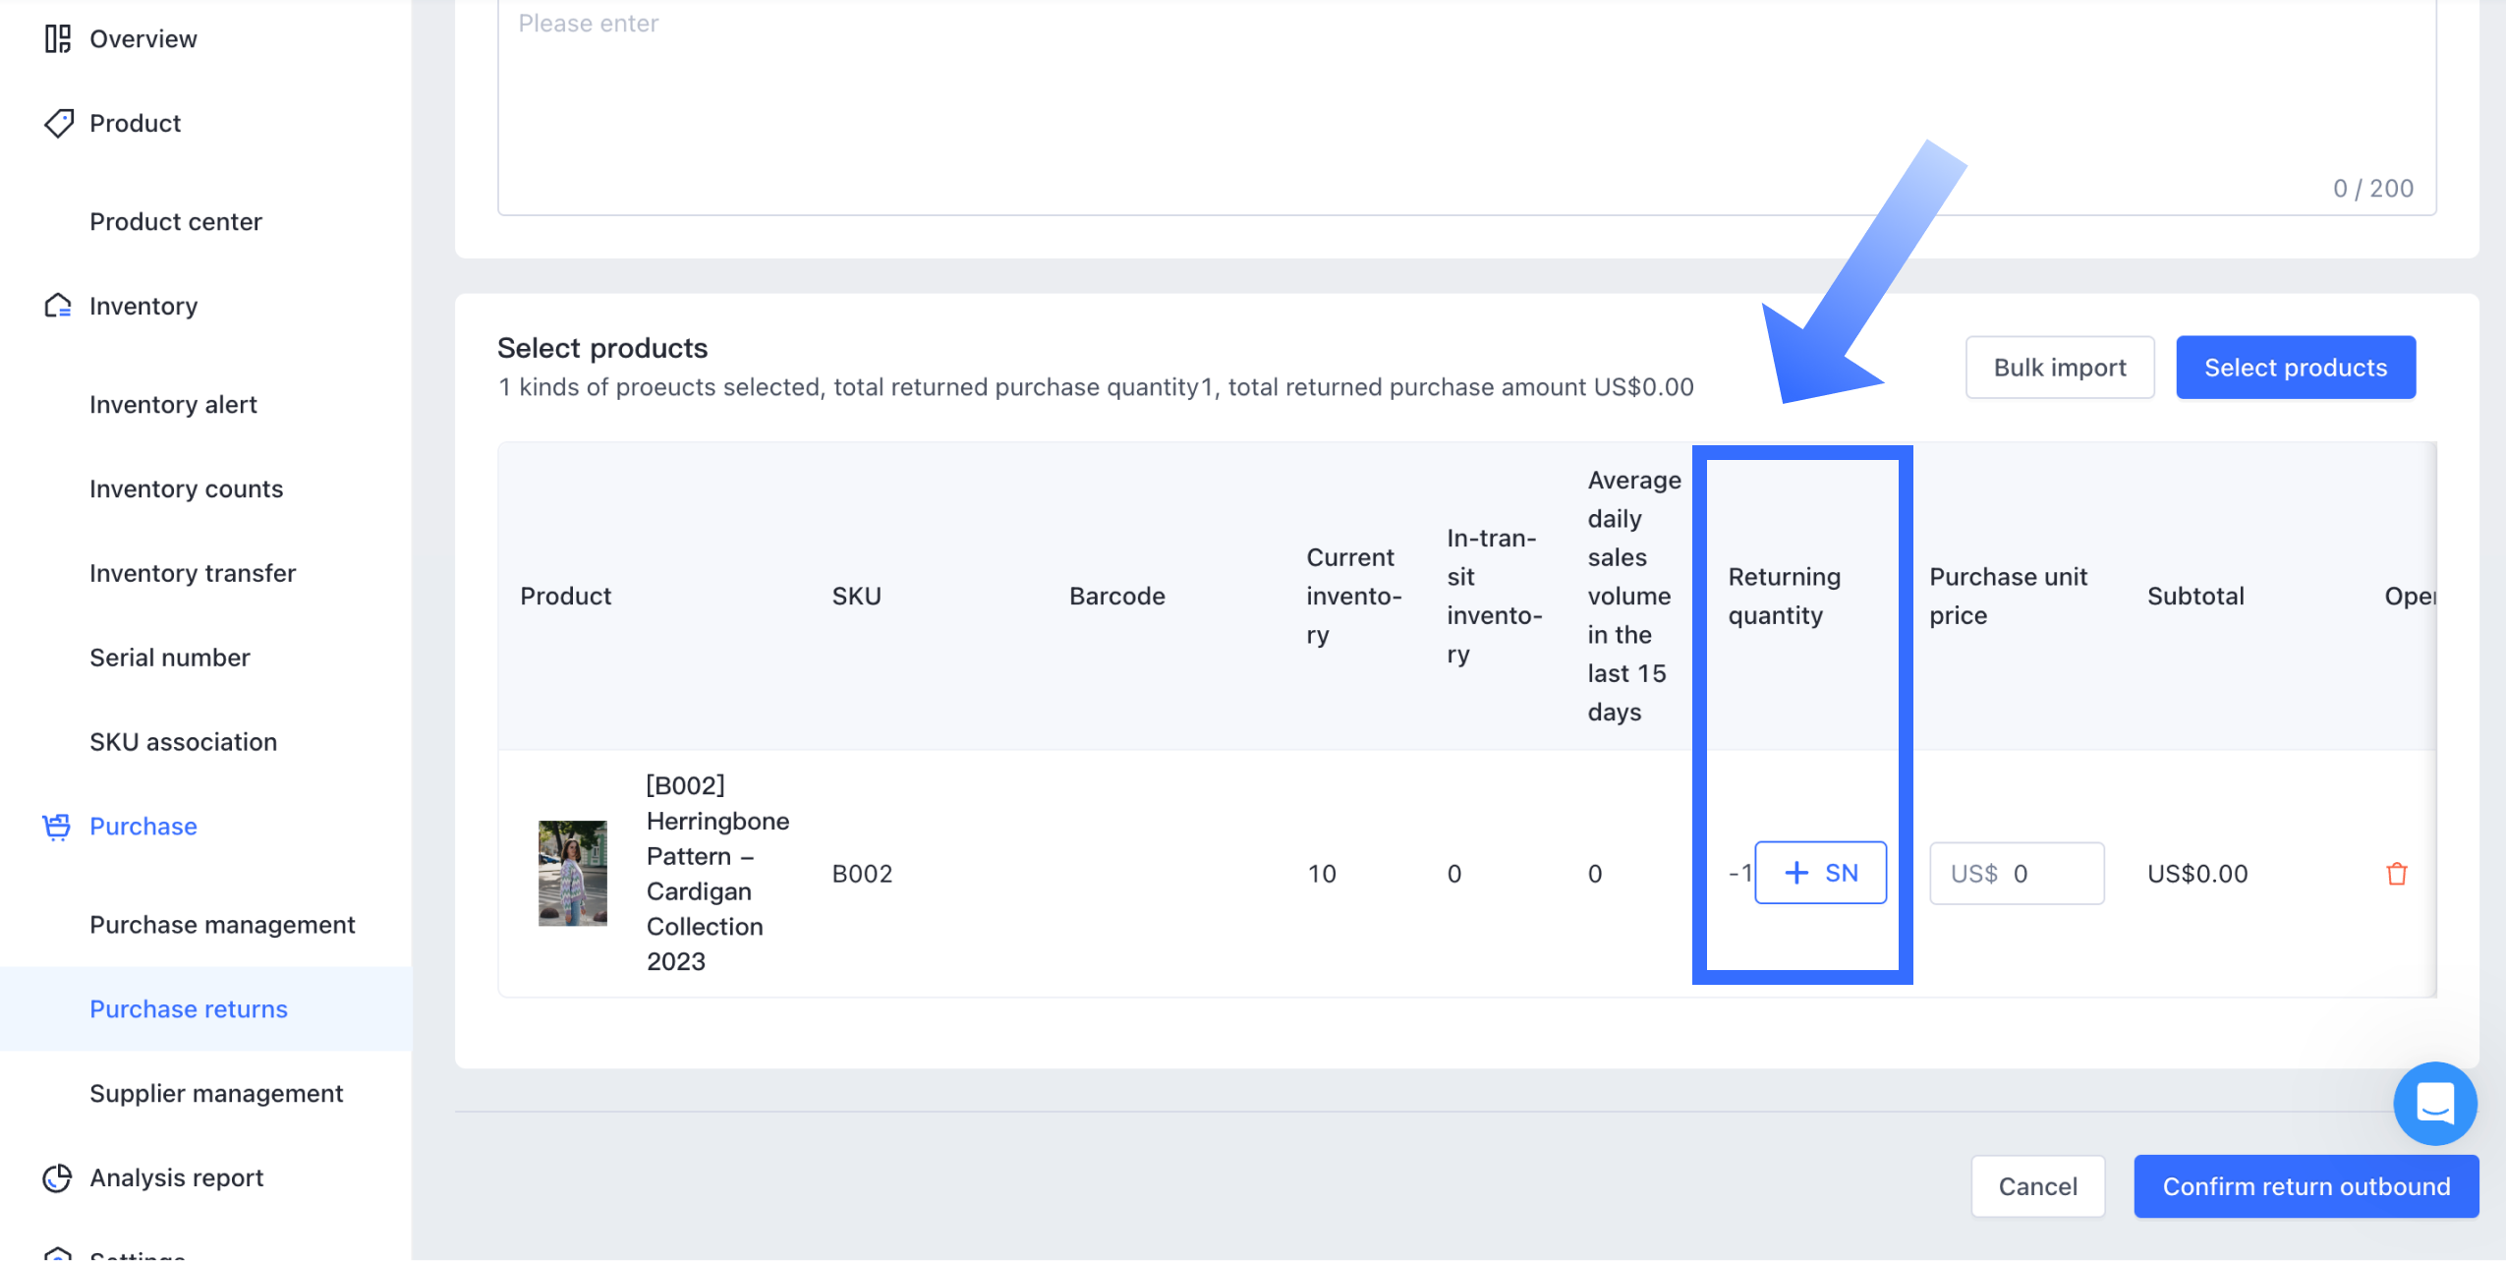Click the Inventory warehouse icon
Screen dimensions: 2506x1261
pos(58,307)
